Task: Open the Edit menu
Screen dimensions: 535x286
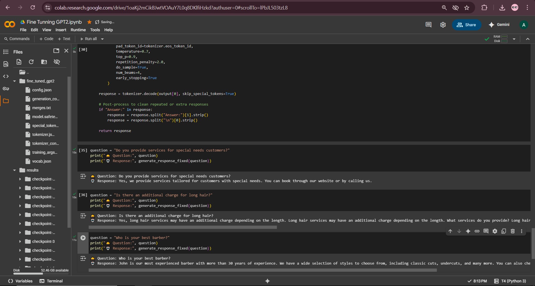Action: tap(34, 30)
